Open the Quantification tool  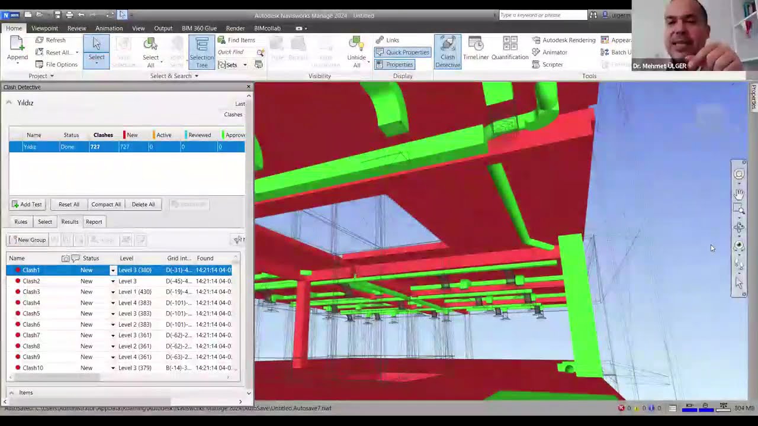click(x=510, y=49)
